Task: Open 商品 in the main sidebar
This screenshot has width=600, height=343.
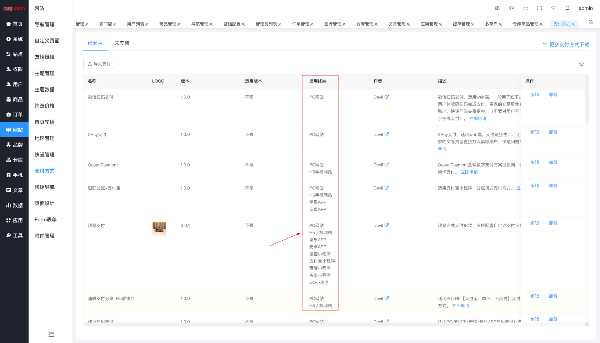Action: pos(14,99)
